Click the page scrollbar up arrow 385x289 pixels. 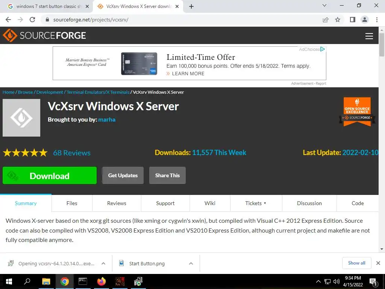point(382,30)
